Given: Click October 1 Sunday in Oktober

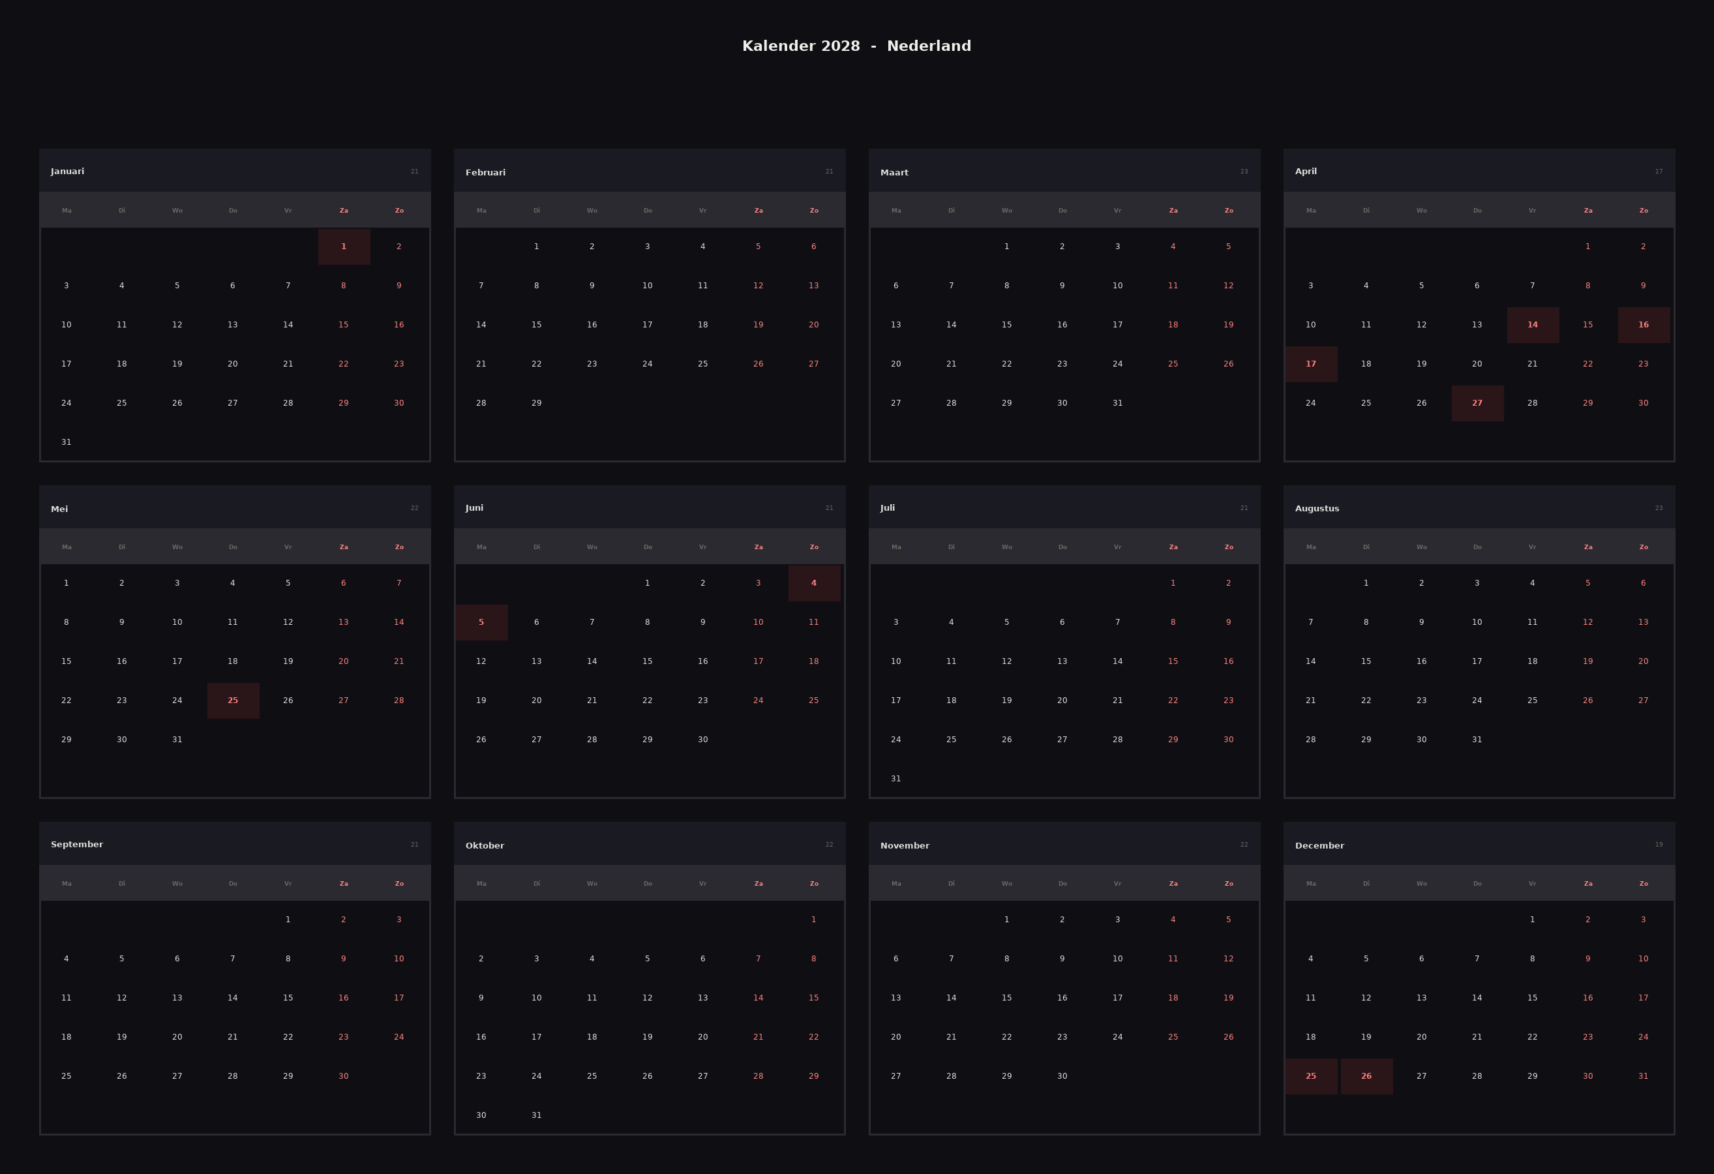Looking at the screenshot, I should [x=813, y=920].
